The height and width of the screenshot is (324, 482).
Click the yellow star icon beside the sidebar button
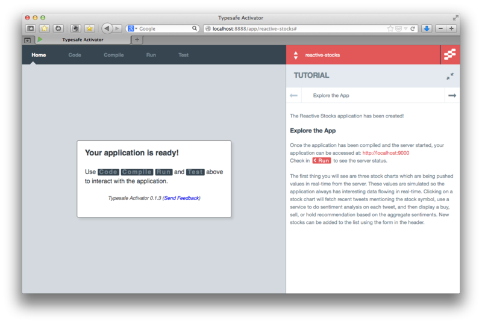point(44,28)
